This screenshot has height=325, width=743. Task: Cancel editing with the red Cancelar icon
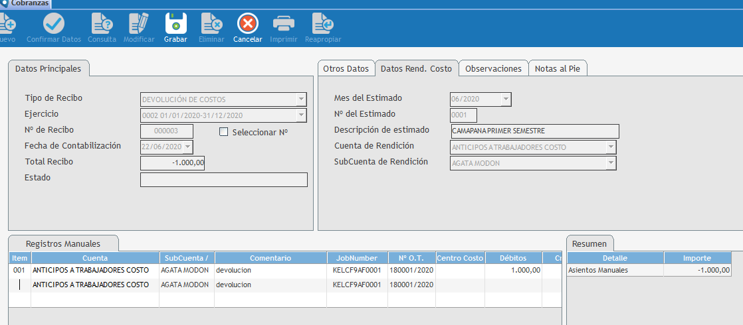247,24
